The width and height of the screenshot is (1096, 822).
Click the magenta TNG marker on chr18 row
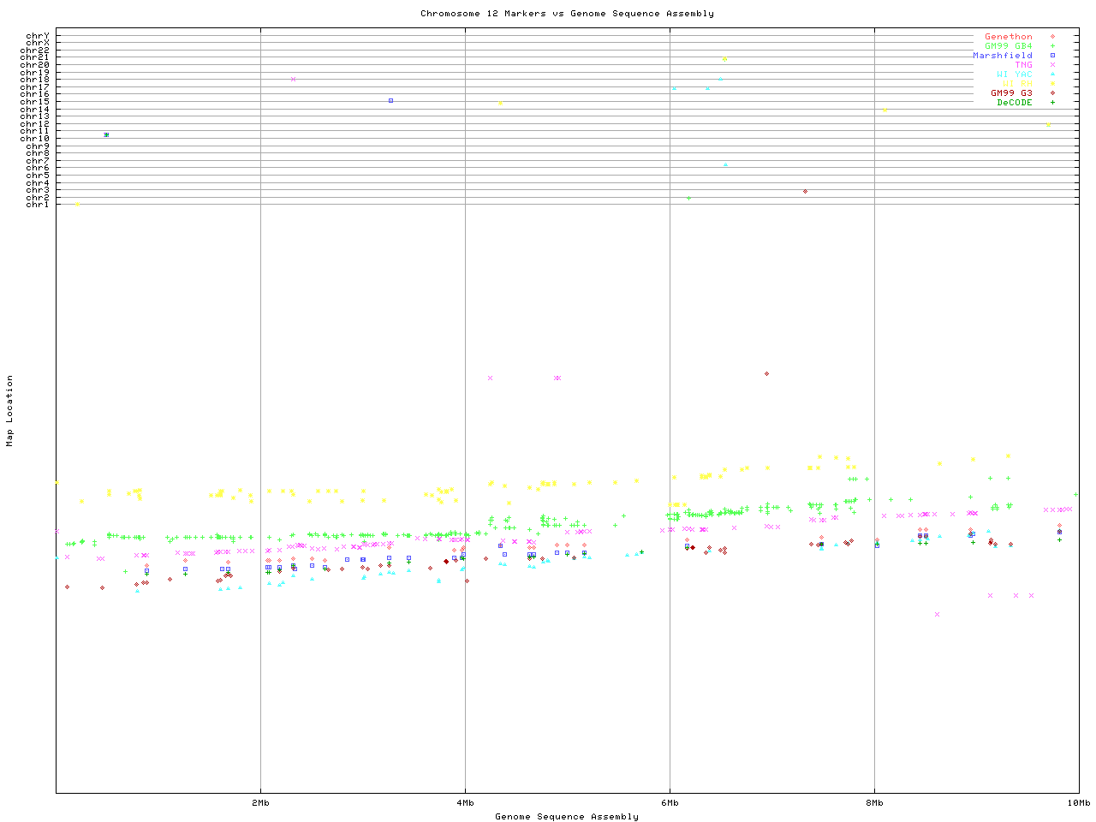293,80
